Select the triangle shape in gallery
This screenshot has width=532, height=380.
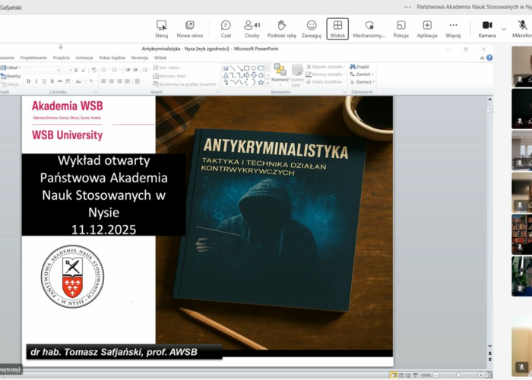click(226, 75)
